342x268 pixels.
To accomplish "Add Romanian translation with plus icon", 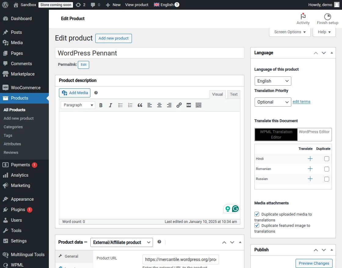I will (310, 169).
